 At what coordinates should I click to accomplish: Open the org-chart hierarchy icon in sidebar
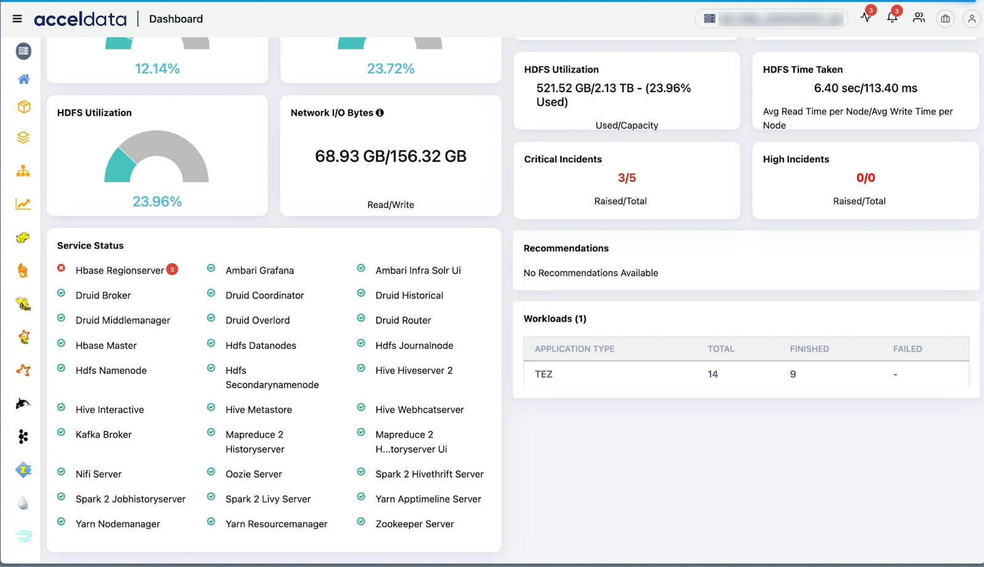click(x=23, y=171)
